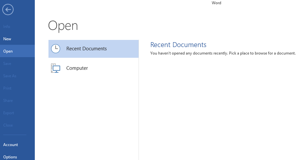Open the Account page
Viewport: 297px width, 160px height.
(x=11, y=145)
